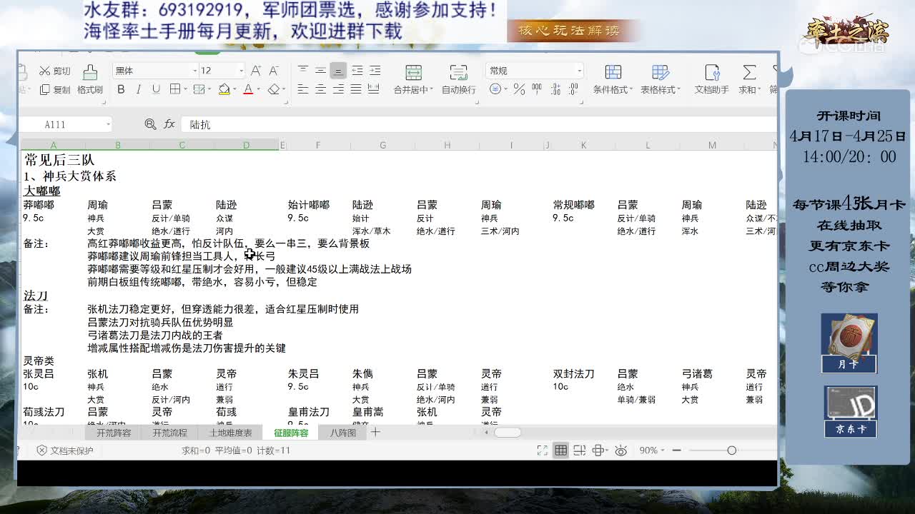Center text horizontally
Screen dimensions: 915x514
pos(320,89)
